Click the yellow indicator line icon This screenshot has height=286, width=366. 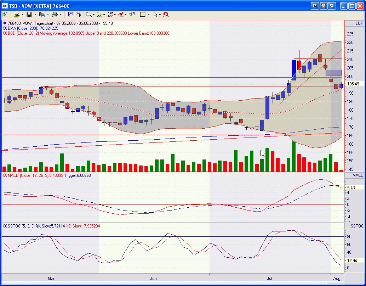[100, 15]
